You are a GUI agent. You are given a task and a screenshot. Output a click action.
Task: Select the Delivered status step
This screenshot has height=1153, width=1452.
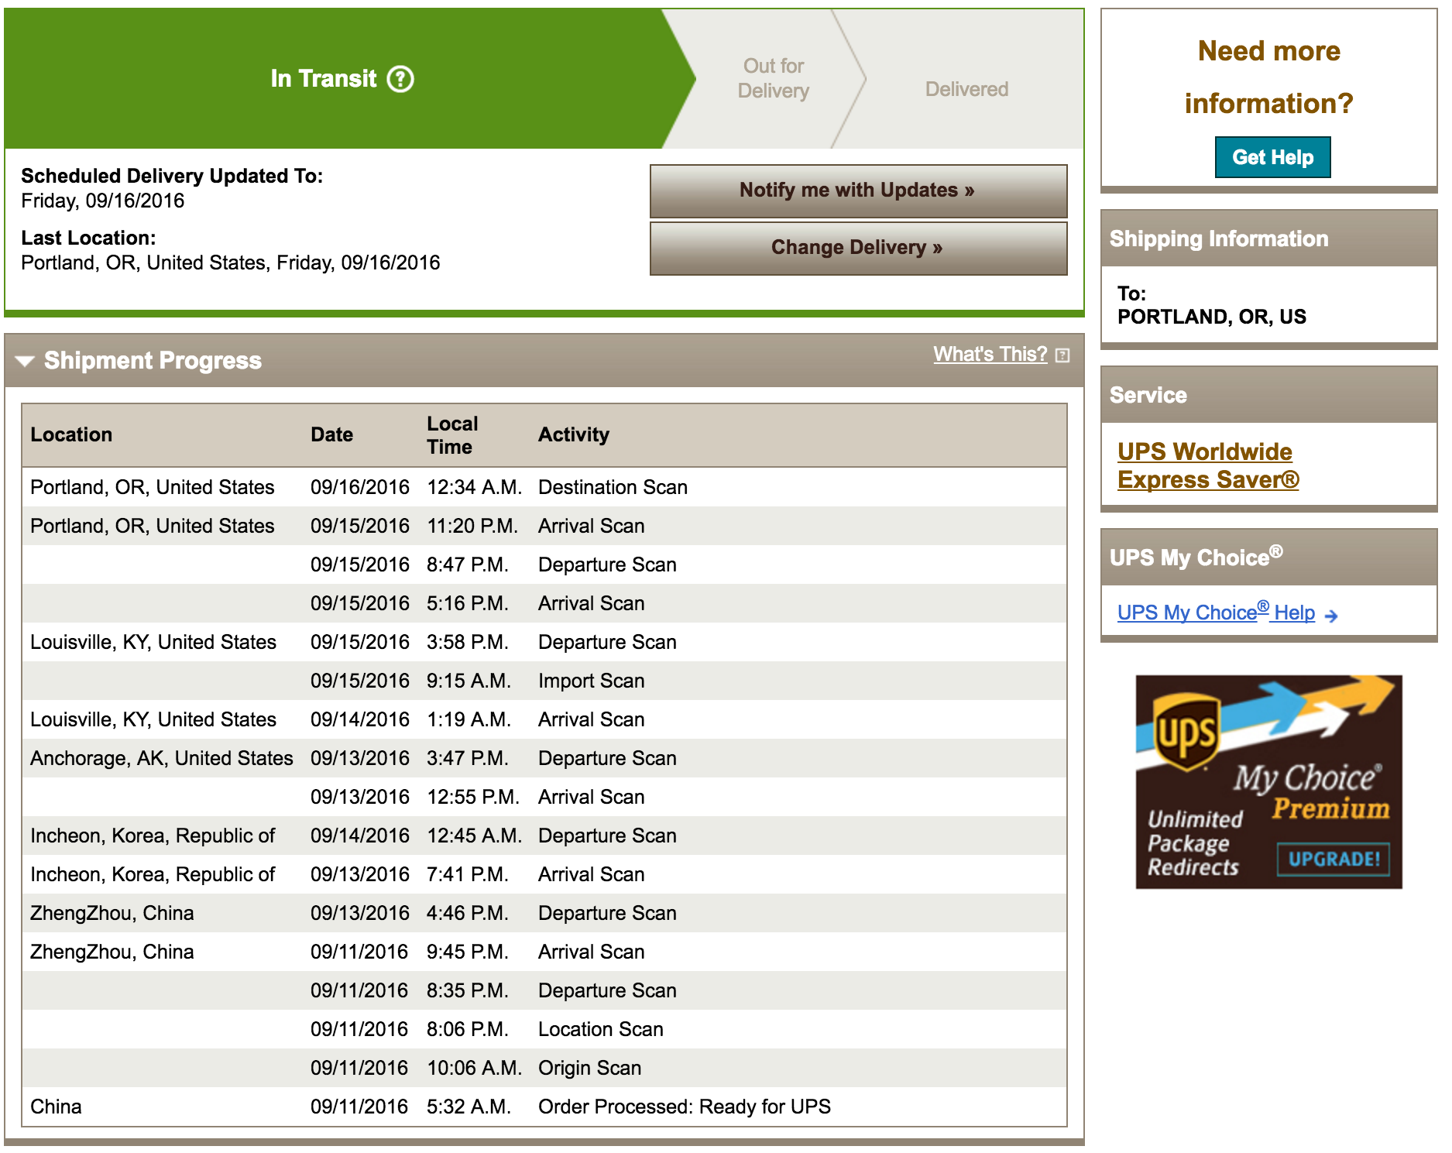click(966, 89)
